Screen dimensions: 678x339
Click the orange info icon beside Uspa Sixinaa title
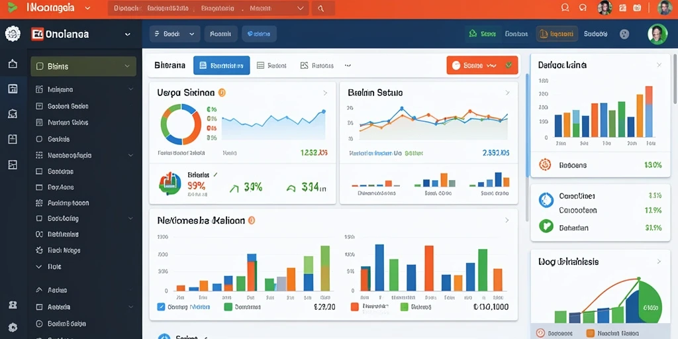222,93
